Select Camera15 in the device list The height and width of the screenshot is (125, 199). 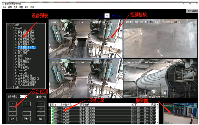coord(22,70)
